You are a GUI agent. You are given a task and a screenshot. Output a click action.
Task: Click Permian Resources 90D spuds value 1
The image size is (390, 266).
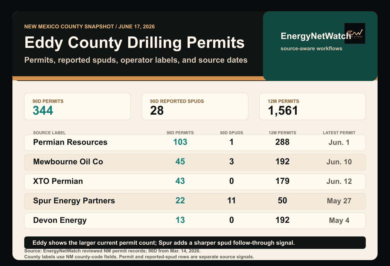[232, 142]
